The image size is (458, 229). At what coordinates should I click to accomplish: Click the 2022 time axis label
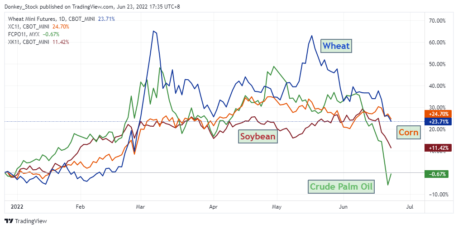pyautogui.click(x=17, y=207)
